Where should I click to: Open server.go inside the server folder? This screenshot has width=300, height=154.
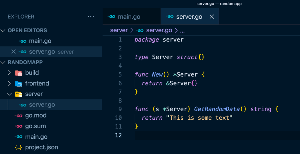(51, 105)
